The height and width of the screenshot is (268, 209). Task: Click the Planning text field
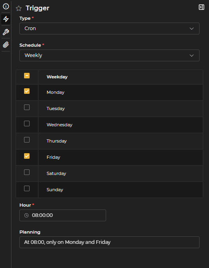click(109, 242)
